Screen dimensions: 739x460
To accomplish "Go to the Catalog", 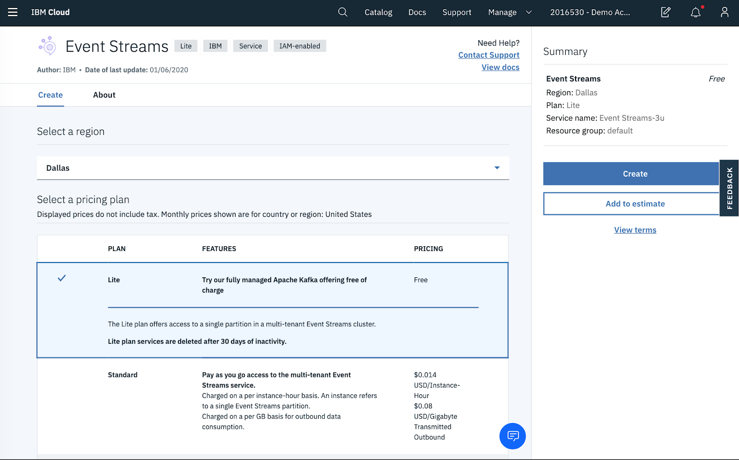I will (x=378, y=12).
